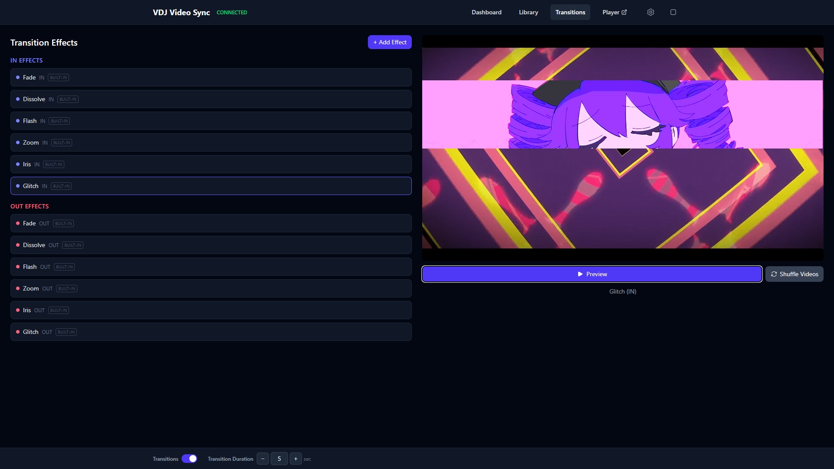Open the Zoom OUT effect entry
The image size is (834, 469).
[211, 288]
